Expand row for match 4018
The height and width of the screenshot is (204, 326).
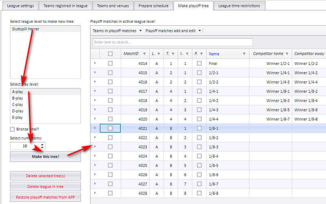(x=95, y=100)
